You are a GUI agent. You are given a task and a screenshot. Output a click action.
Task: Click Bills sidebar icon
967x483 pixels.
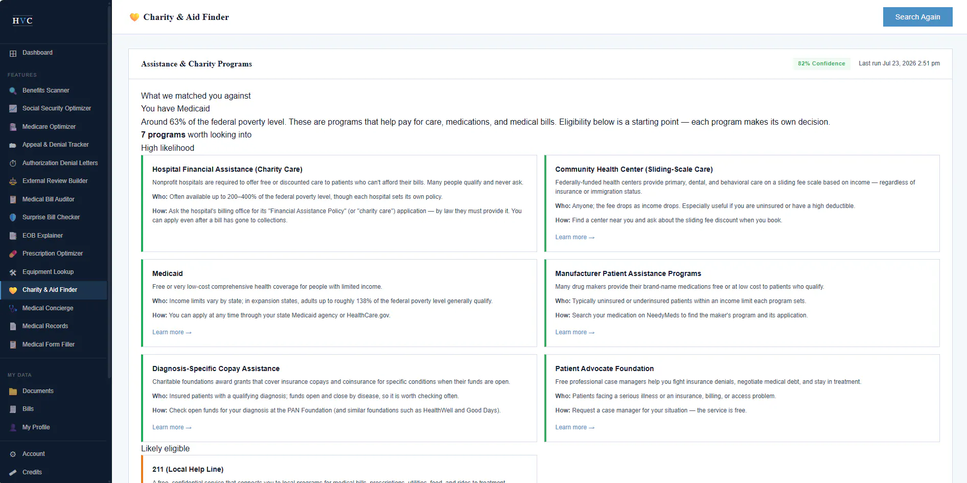click(13, 409)
